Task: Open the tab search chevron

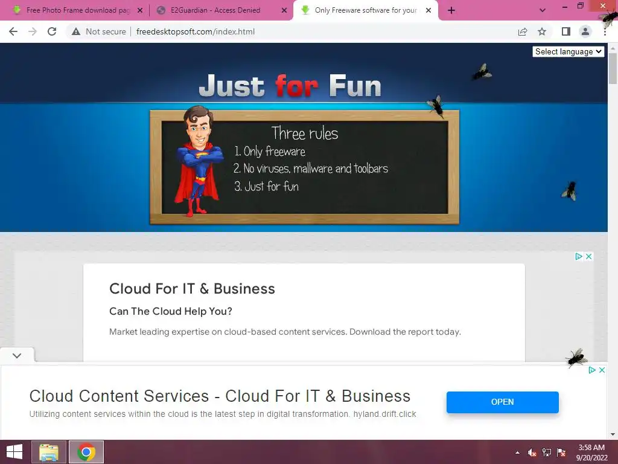Action: (x=543, y=10)
